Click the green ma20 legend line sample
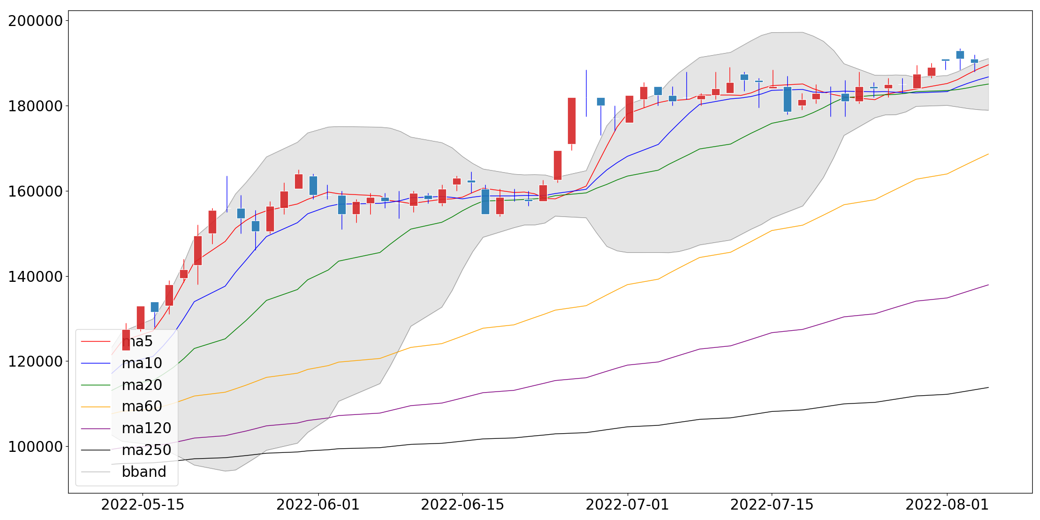1040x520 pixels. pyautogui.click(x=96, y=385)
